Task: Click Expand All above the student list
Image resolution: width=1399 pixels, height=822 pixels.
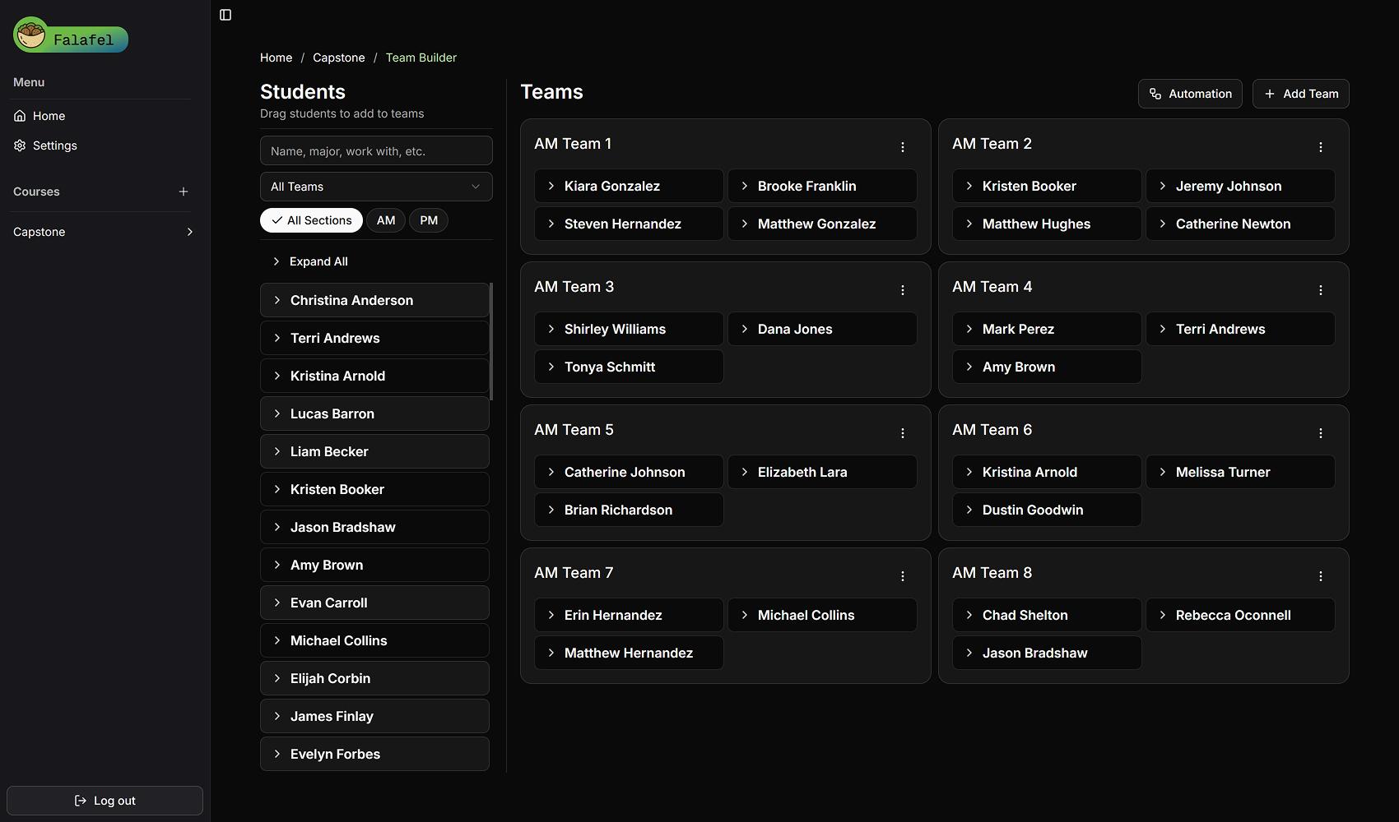Action: click(310, 261)
